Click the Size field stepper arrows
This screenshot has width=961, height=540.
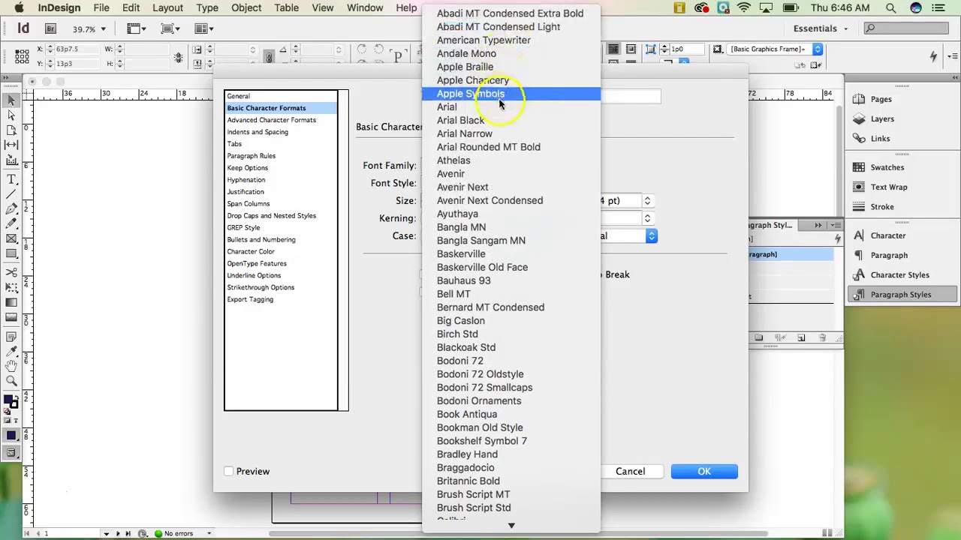pyautogui.click(x=647, y=200)
